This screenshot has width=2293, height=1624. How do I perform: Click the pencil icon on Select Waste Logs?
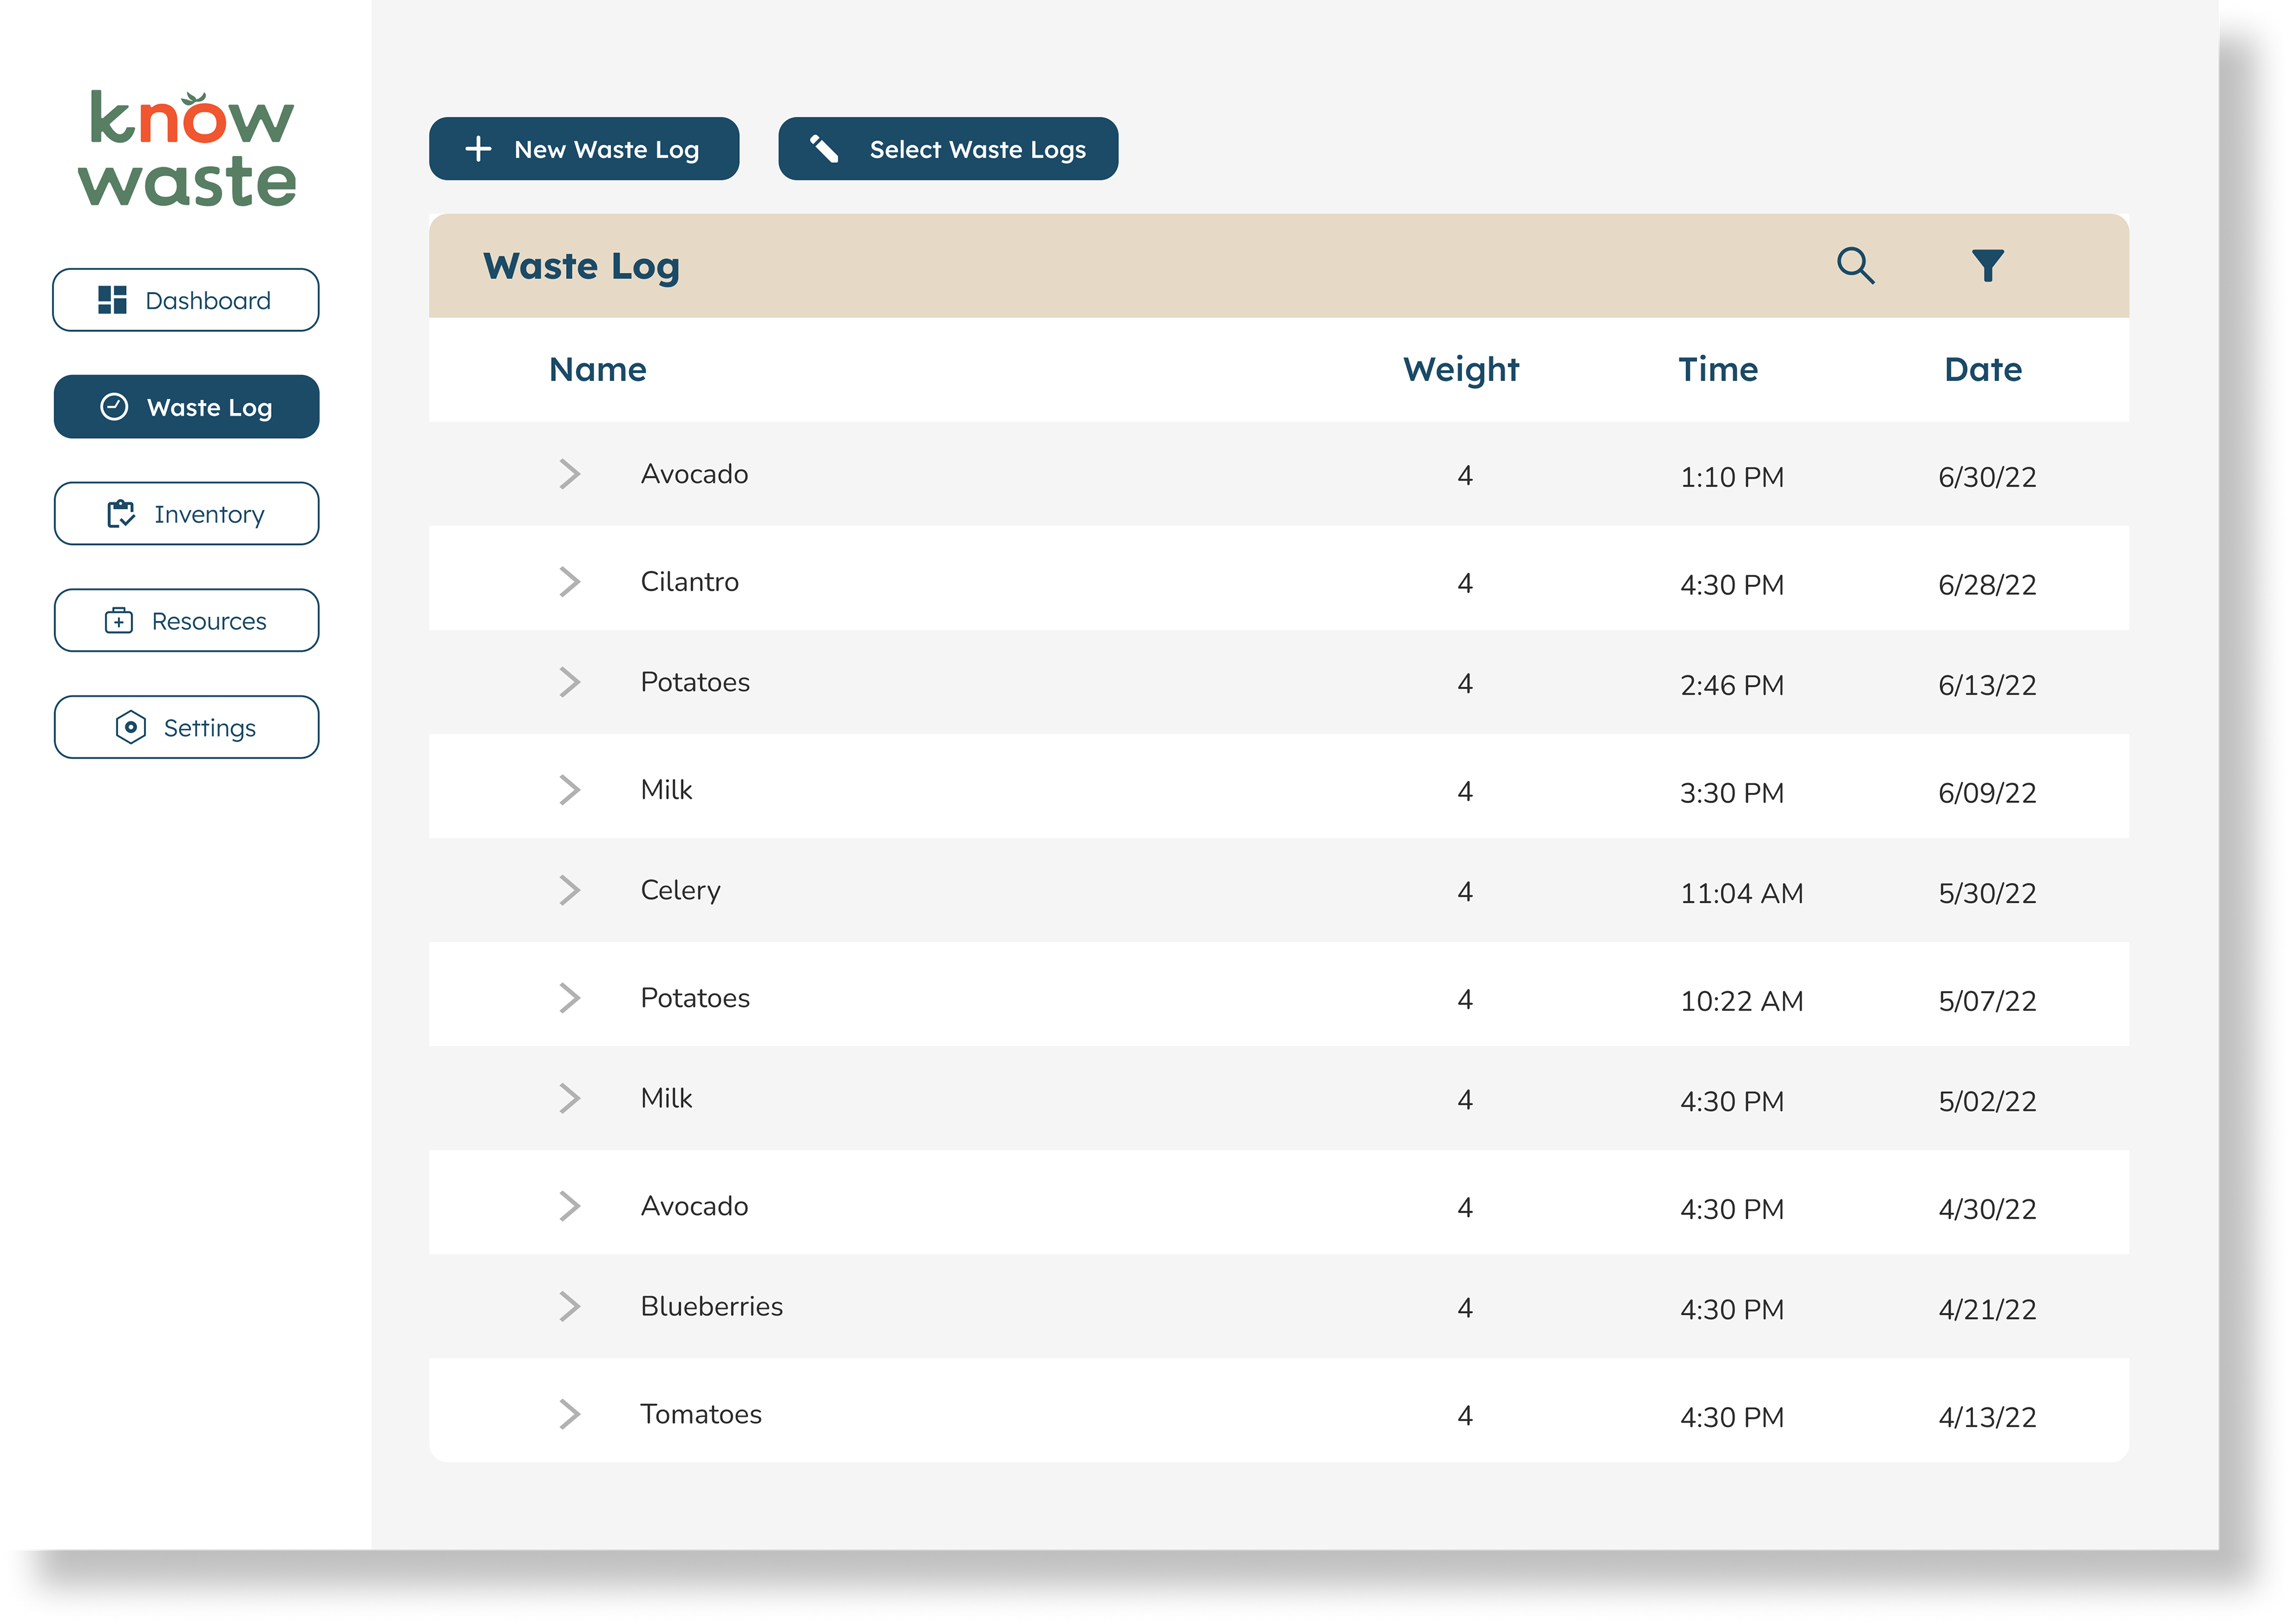tap(823, 149)
